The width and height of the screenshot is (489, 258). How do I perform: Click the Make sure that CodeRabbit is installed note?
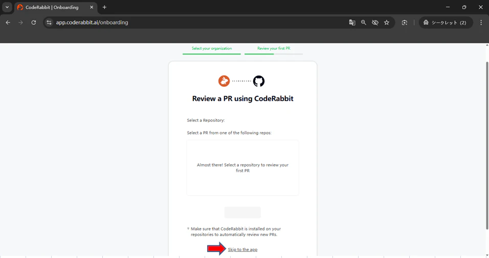coord(236,231)
